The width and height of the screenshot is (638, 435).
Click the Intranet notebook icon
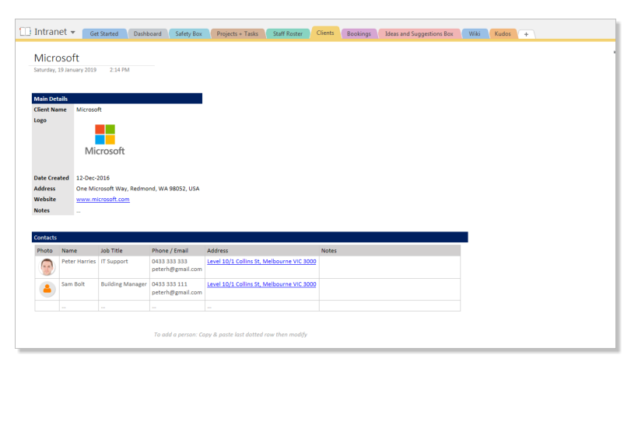25,32
